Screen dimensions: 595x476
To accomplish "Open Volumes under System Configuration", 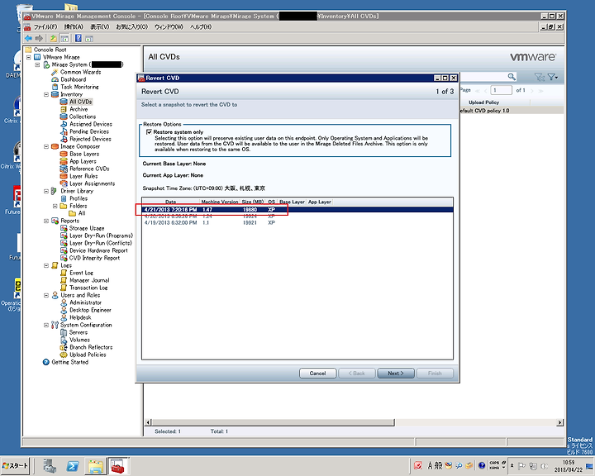I will click(79, 340).
